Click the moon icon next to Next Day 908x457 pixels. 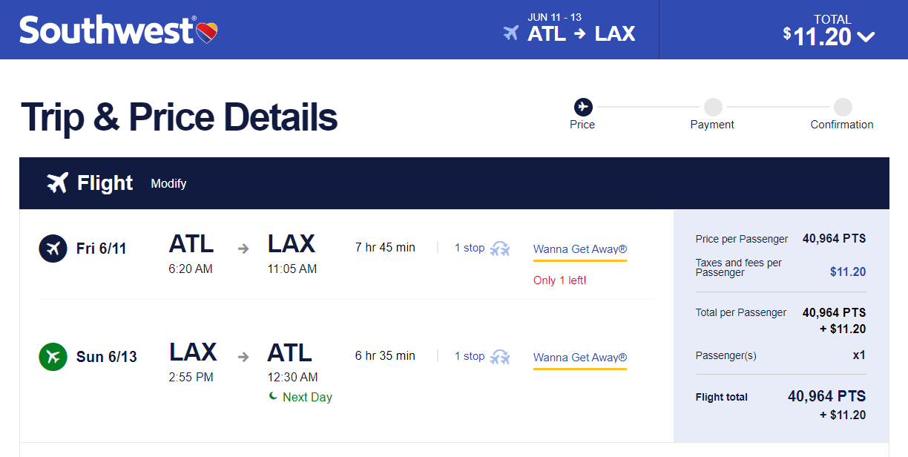pos(274,397)
